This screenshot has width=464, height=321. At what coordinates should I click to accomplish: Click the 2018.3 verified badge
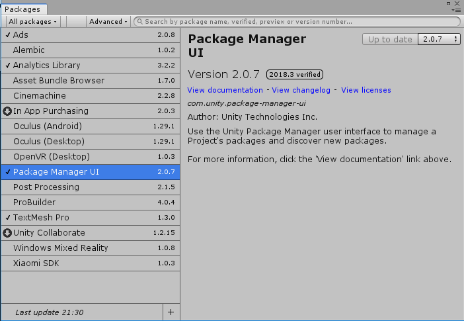(x=295, y=74)
